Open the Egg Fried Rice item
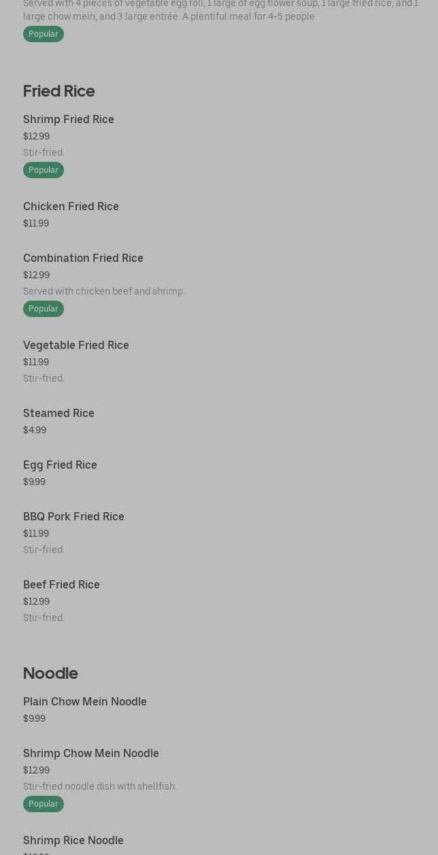Viewport: 438px width, 855px height. pyautogui.click(x=60, y=465)
